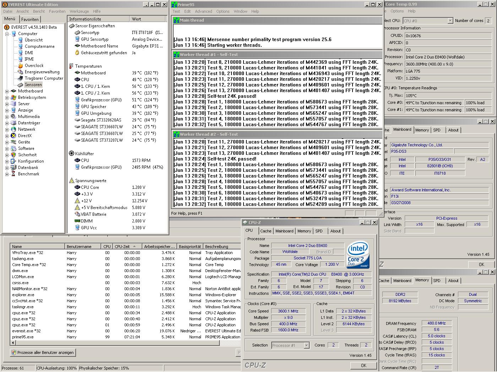Switch to the SPD tab in front CPU-Z
The width and height of the screenshot is (497, 372).
click(x=319, y=231)
